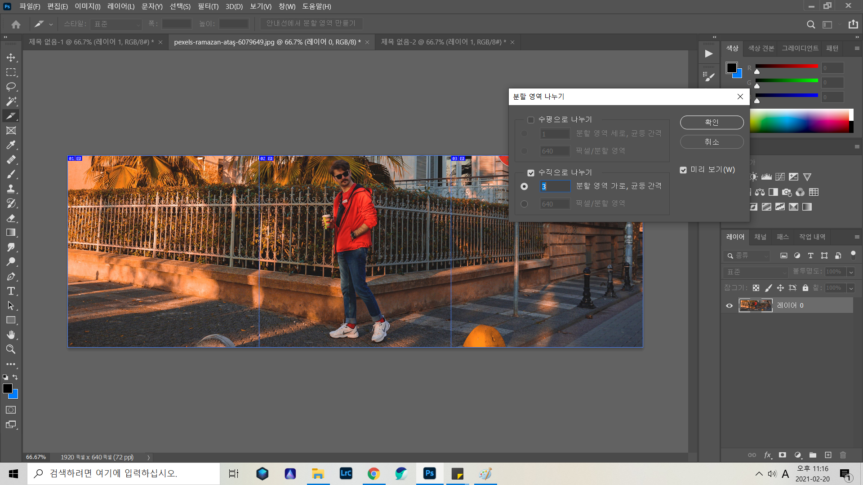
Task: Open the 필터(T) menu
Action: 208,6
